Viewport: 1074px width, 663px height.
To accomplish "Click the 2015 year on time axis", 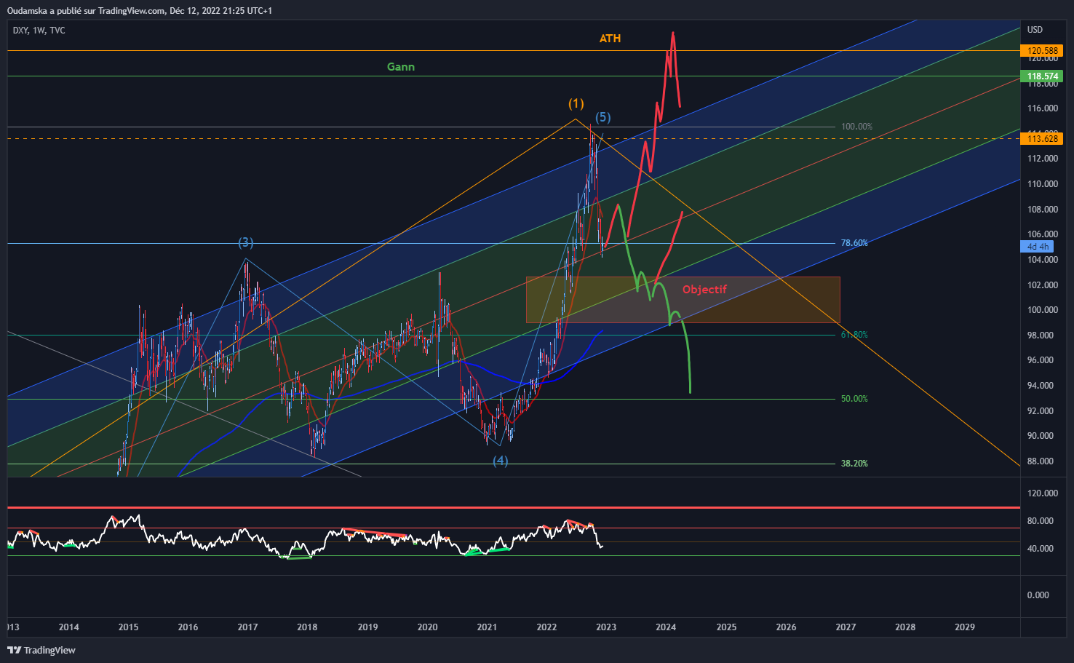I will coord(128,627).
